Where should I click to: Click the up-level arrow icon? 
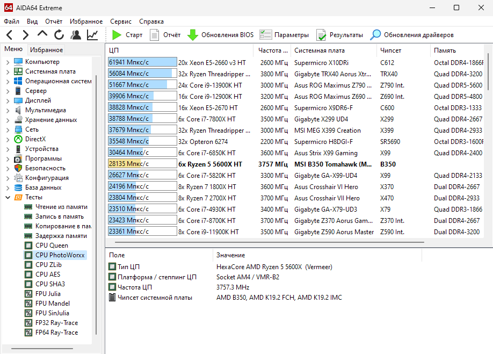click(42, 34)
